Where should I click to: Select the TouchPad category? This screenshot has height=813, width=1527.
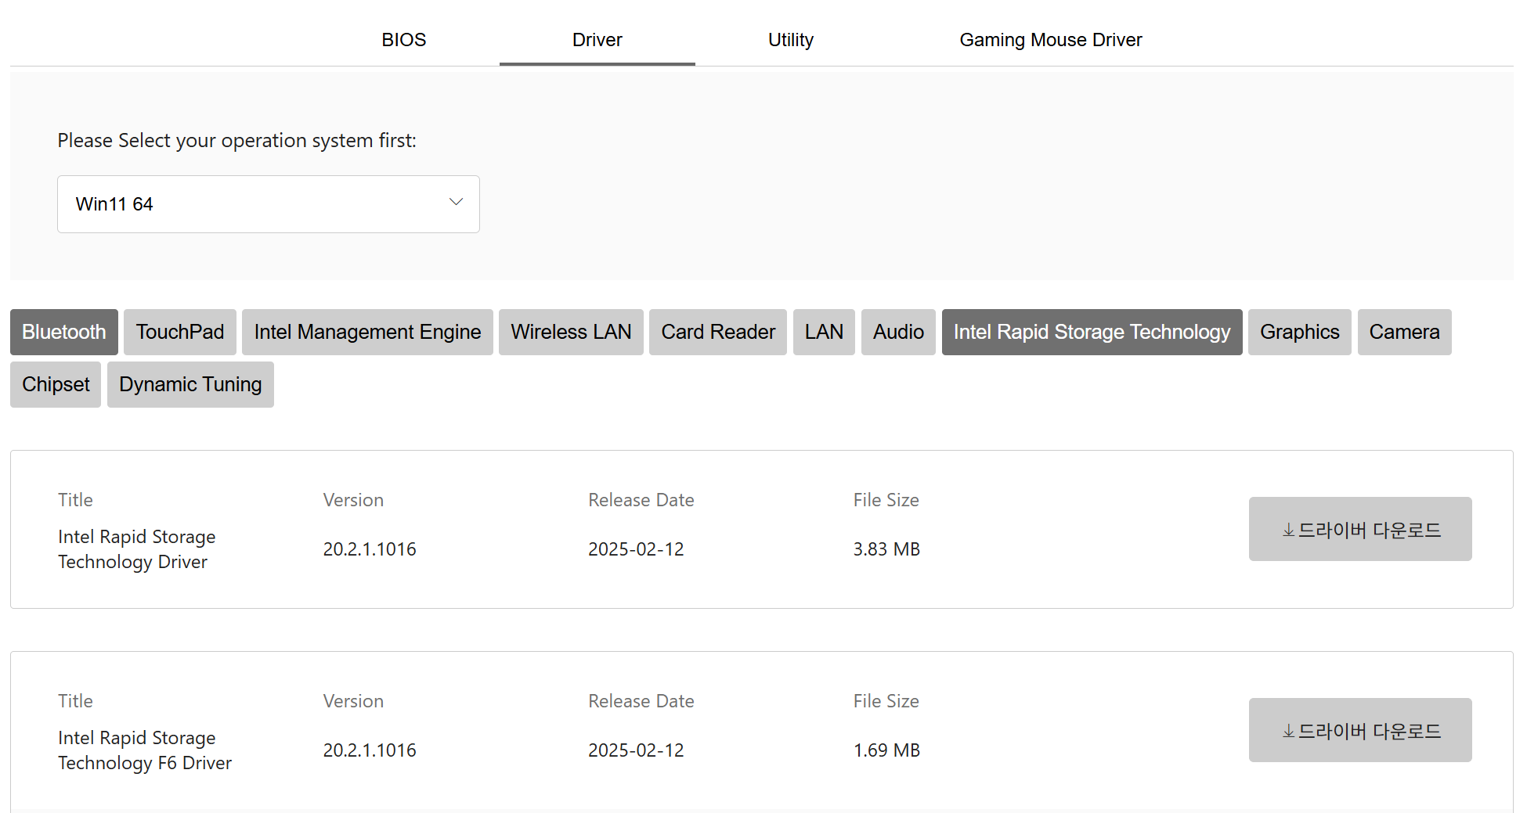pyautogui.click(x=180, y=332)
